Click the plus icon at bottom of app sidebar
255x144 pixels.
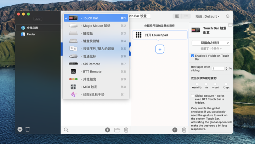tap(20, 129)
